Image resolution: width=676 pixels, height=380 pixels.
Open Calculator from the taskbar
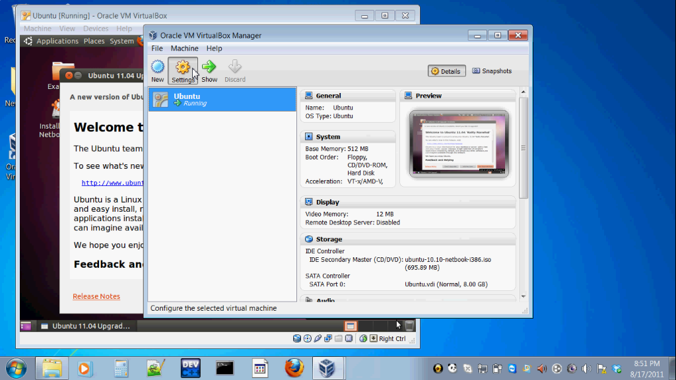(121, 368)
